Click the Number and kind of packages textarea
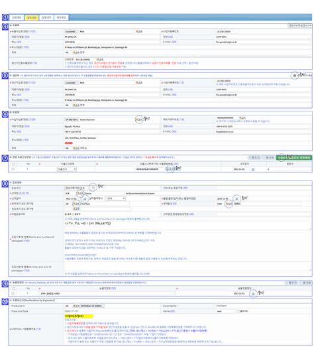The width and height of the screenshot is (314, 347). pos(187,267)
